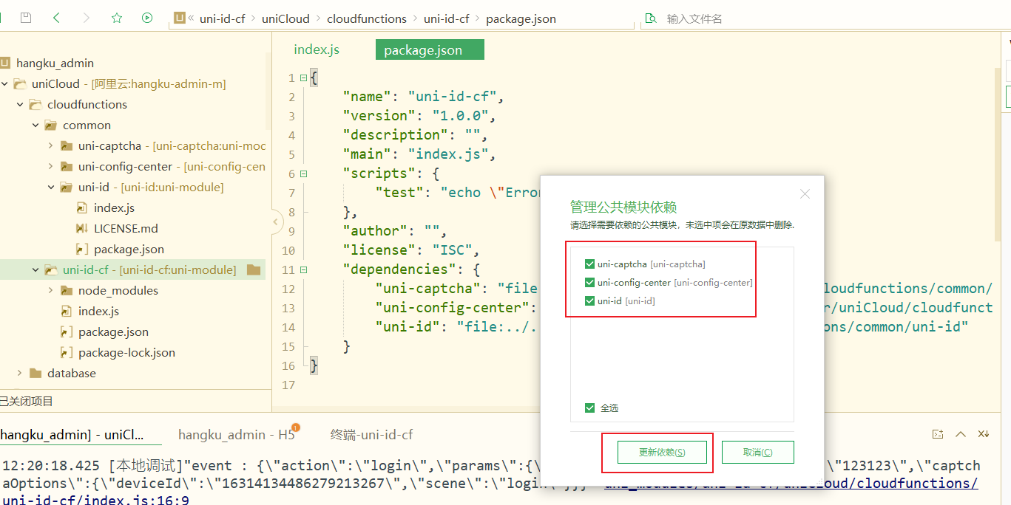Click the 更新依赖(S) button
This screenshot has height=505, width=1011.
[662, 453]
